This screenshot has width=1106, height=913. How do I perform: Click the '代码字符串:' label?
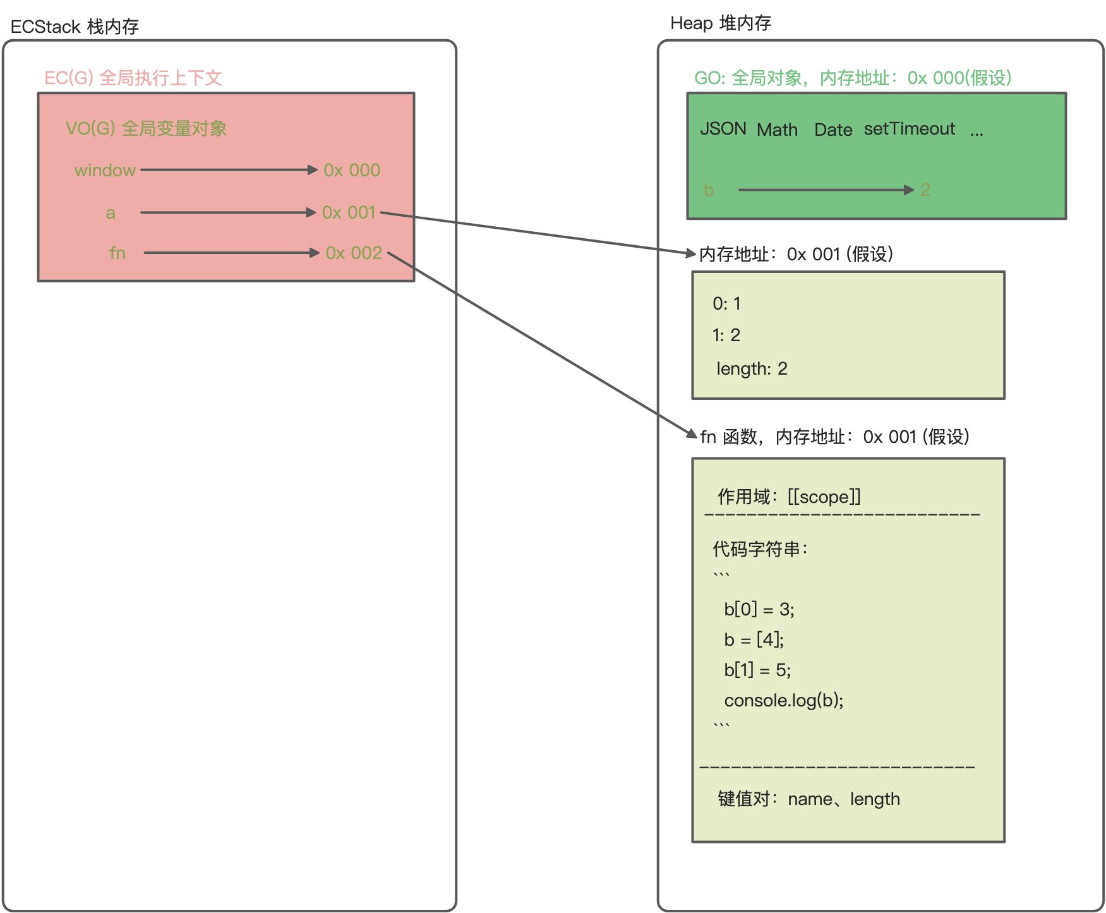760,548
